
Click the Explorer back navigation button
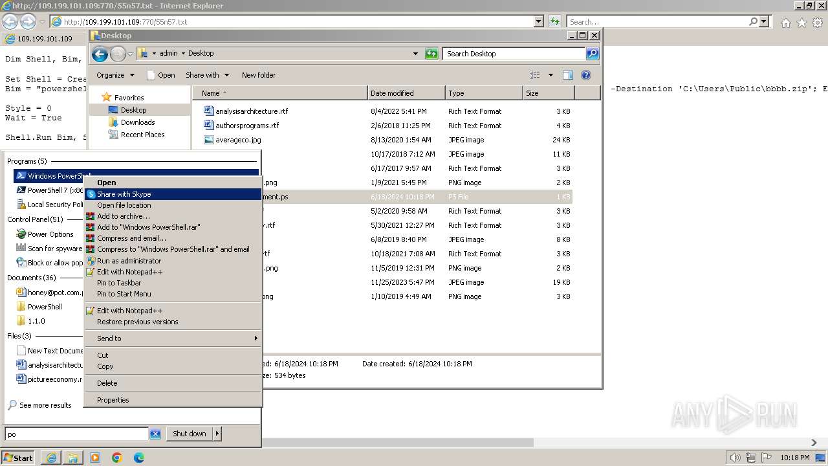[x=100, y=54]
